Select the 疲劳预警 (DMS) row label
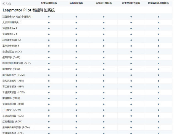Image resolution: width=174 pixels, height=137 pixels. click(x=11, y=57)
